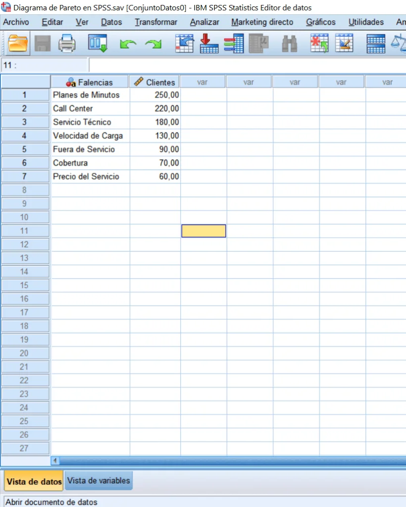Select the Redo toolbar icon
The width and height of the screenshot is (406, 507).
[x=153, y=44]
